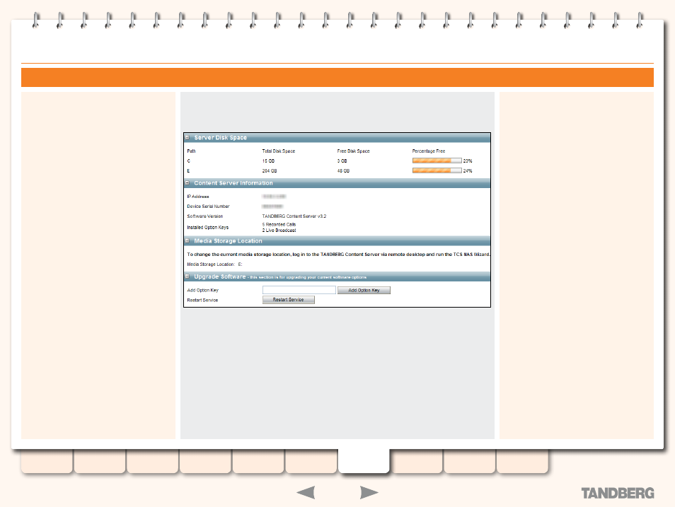Click the Installed Option Keys label
The image size is (675, 507).
pos(208,227)
